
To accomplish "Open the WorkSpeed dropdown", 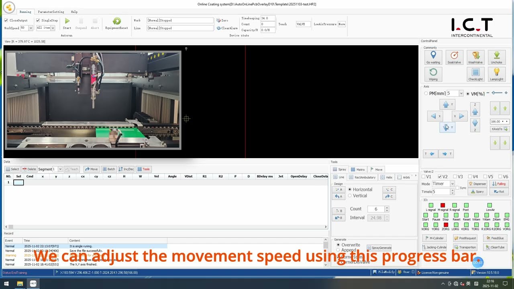I will coord(31,28).
